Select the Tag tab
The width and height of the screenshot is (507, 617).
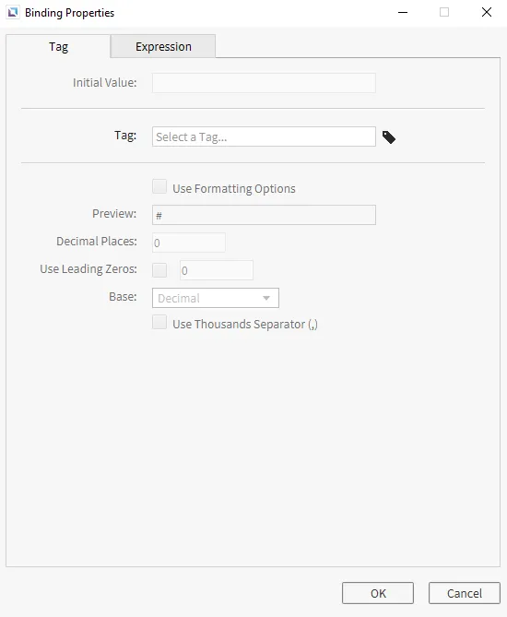click(x=58, y=46)
